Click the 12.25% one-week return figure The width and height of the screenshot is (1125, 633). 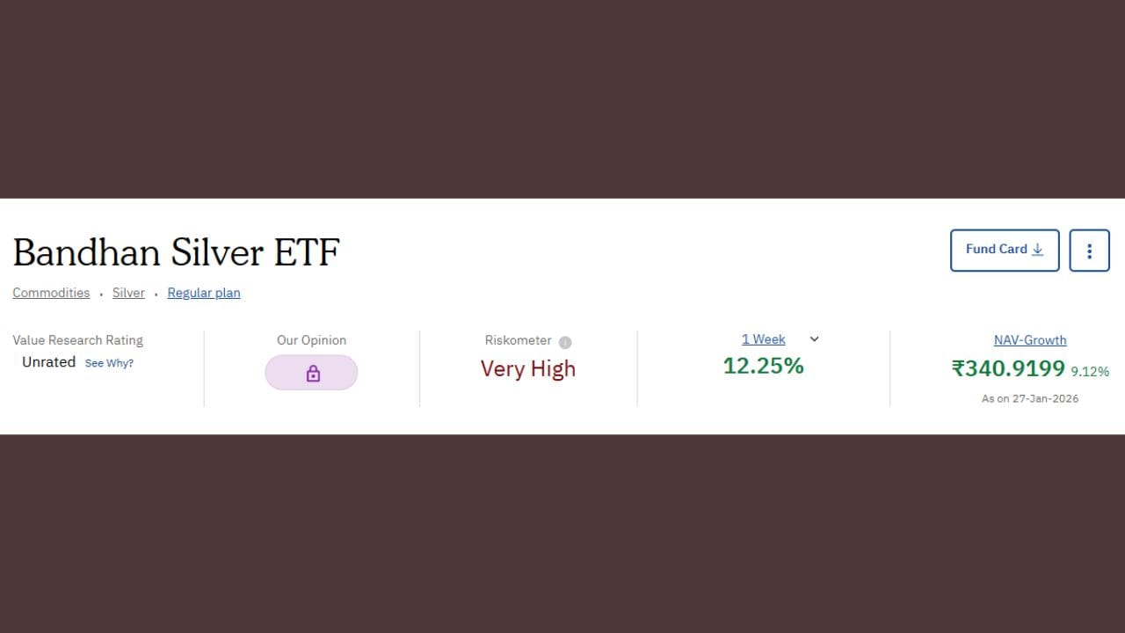(763, 366)
